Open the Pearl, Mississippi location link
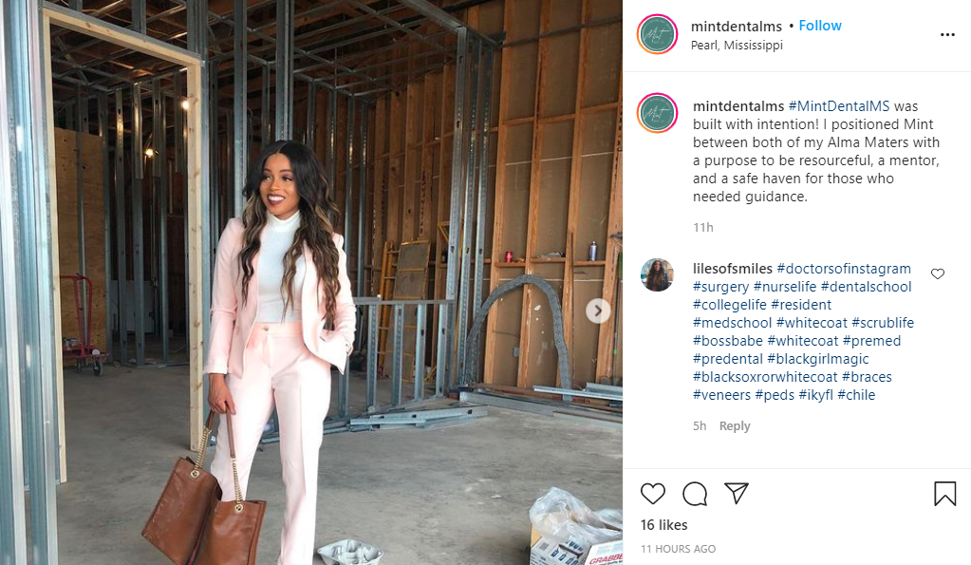 click(737, 46)
